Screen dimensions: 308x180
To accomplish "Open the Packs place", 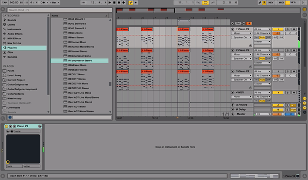I will [x=11, y=71].
